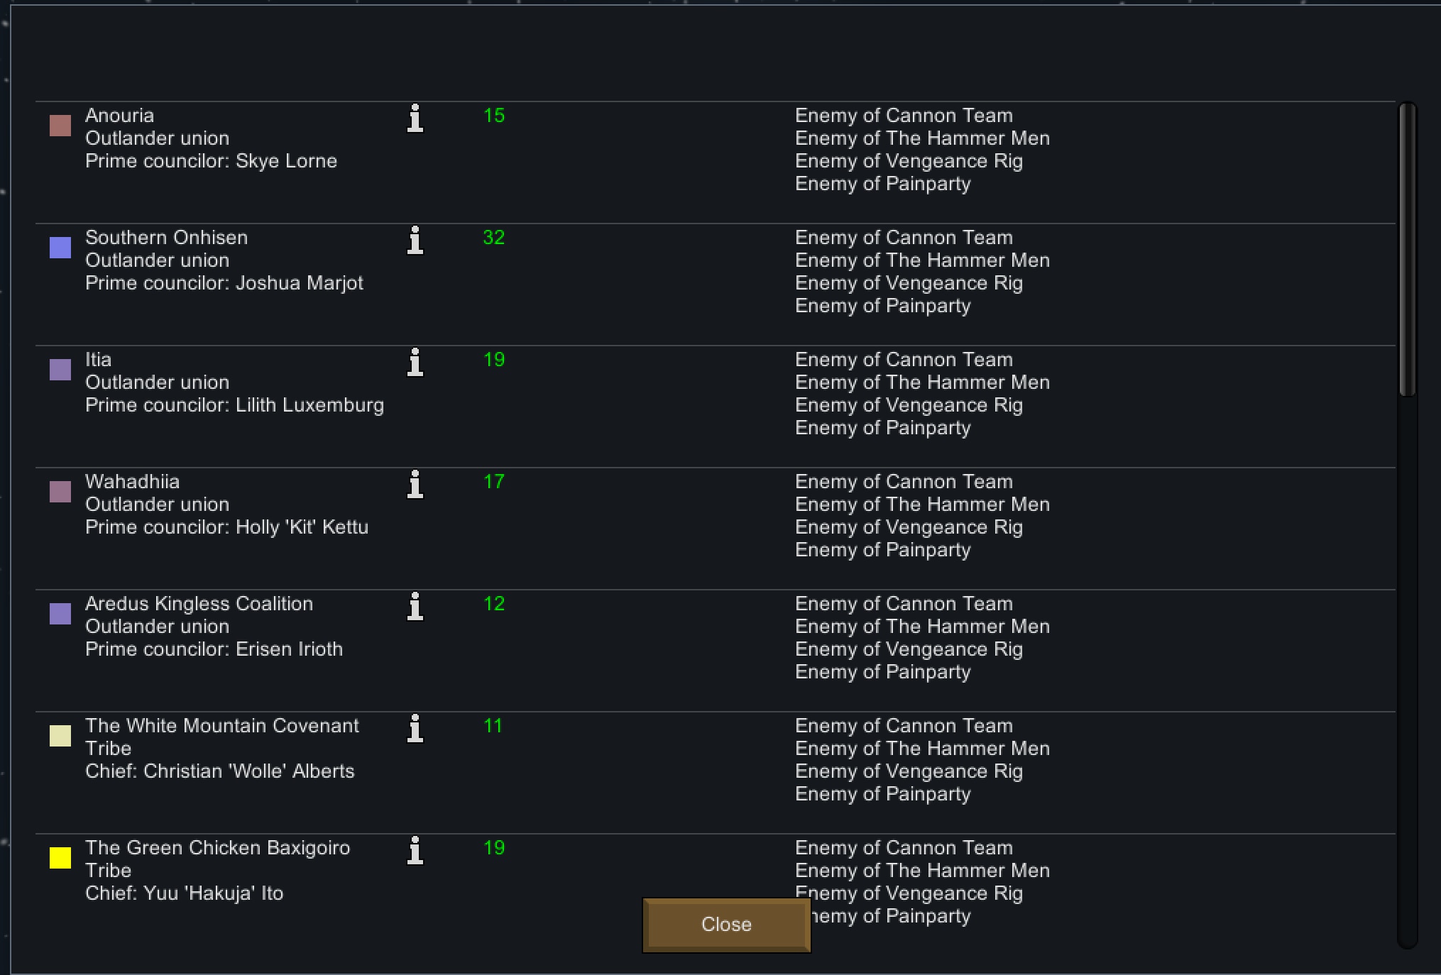This screenshot has width=1441, height=975.
Task: Click the Anouria faction color swatch
Action: click(x=60, y=126)
